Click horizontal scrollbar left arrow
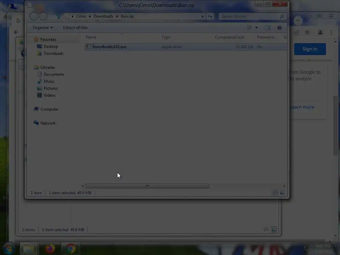Screen dimensions: 340x255 point(83,186)
